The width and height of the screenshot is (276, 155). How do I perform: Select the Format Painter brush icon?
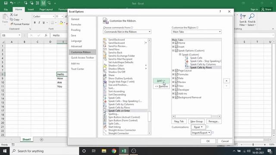(12, 24)
